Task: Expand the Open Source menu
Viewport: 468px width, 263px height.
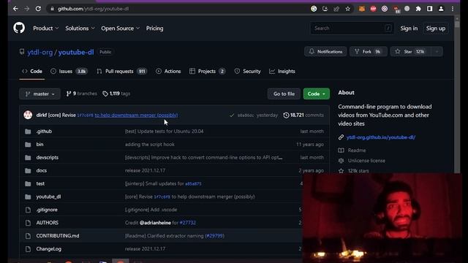Action: tap(120, 28)
